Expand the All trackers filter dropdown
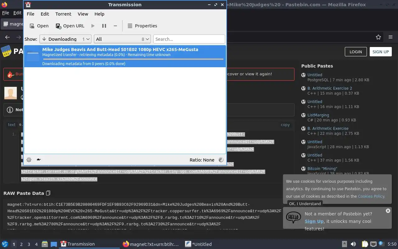The height and width of the screenshot is (249, 398). click(x=122, y=39)
